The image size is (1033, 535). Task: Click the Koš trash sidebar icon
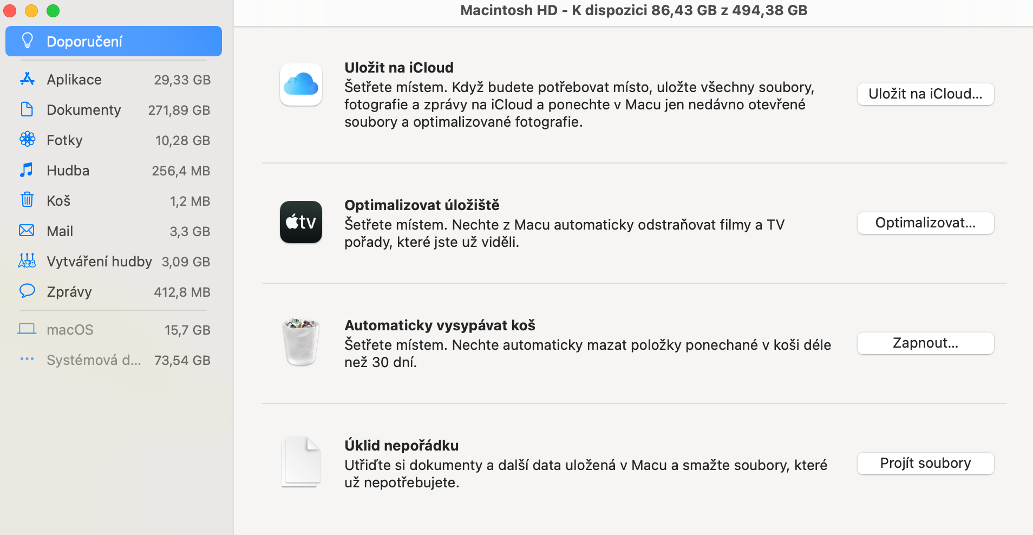(x=27, y=200)
